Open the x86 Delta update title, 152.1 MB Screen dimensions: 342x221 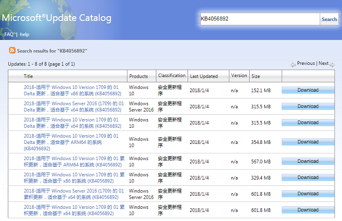point(72,90)
